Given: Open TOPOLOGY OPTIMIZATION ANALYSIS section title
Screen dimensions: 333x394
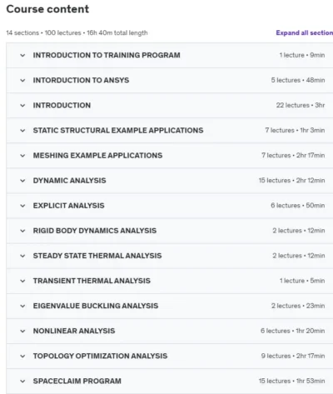Looking at the screenshot, I should tap(100, 356).
